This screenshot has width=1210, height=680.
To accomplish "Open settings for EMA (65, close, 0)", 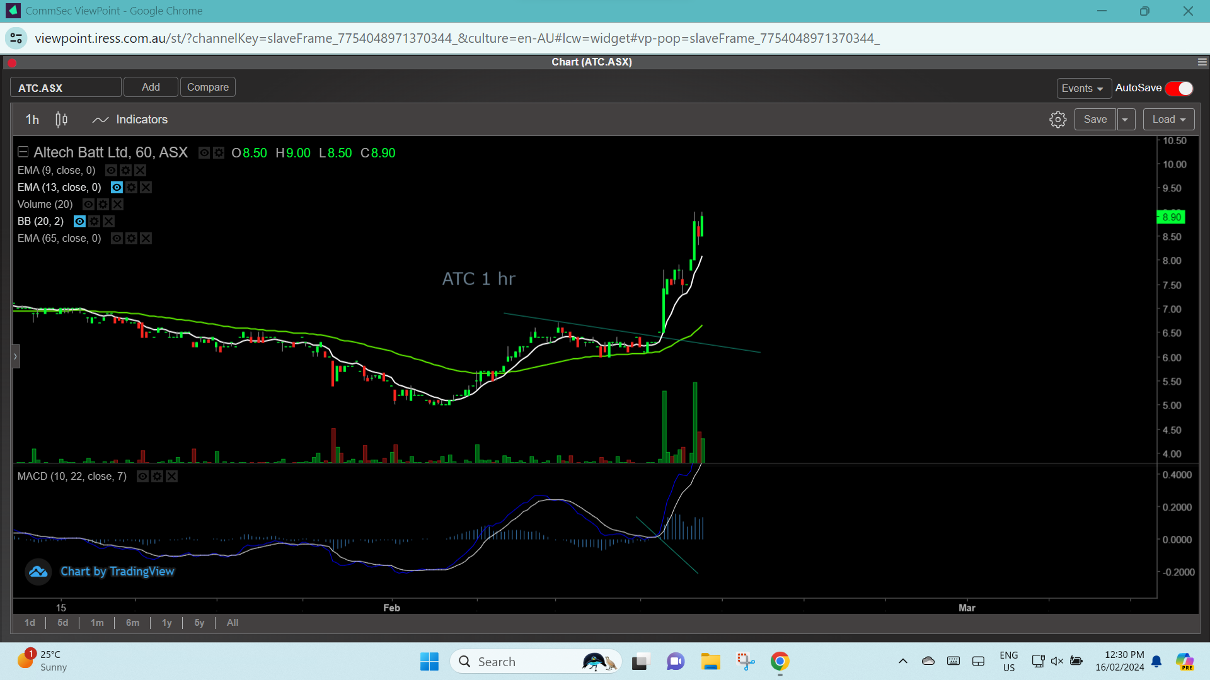I will pos(131,239).
